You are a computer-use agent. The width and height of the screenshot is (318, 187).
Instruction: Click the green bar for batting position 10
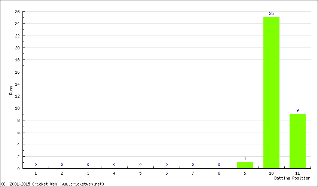click(271, 93)
